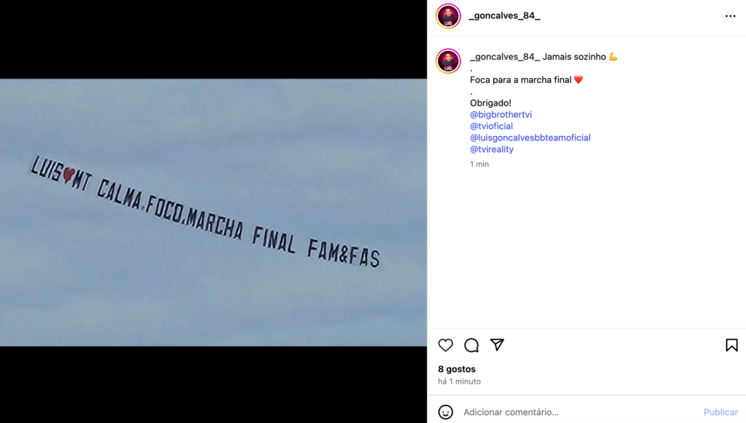Image resolution: width=746 pixels, height=423 pixels.
Task: Follow the @tvireality mention link
Action: click(x=492, y=149)
